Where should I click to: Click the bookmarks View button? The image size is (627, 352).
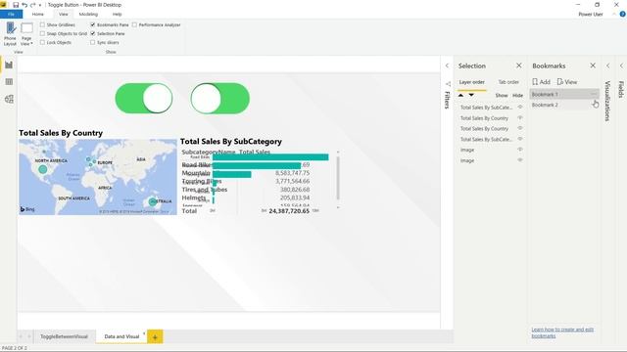click(x=567, y=82)
